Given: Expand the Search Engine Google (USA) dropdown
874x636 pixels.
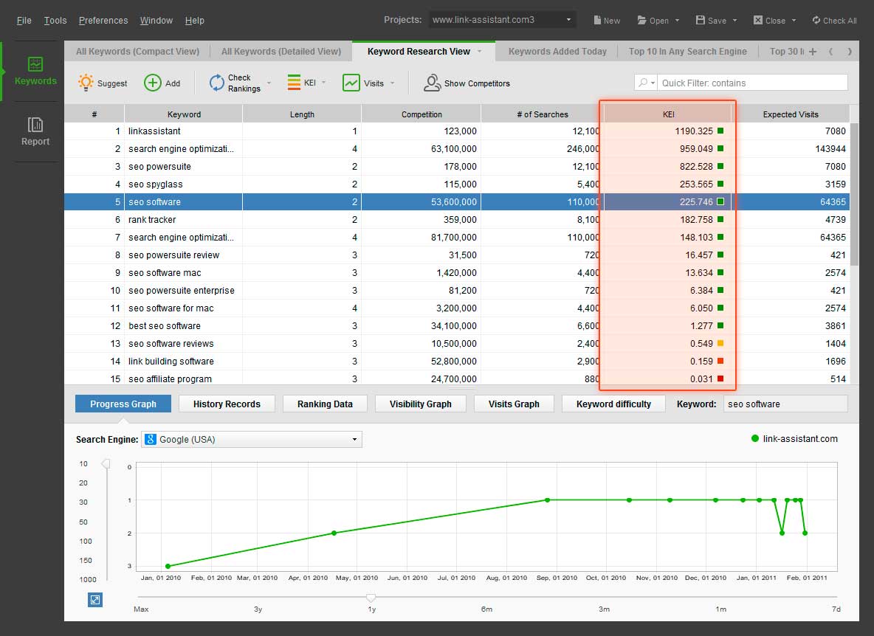Looking at the screenshot, I should pos(354,440).
